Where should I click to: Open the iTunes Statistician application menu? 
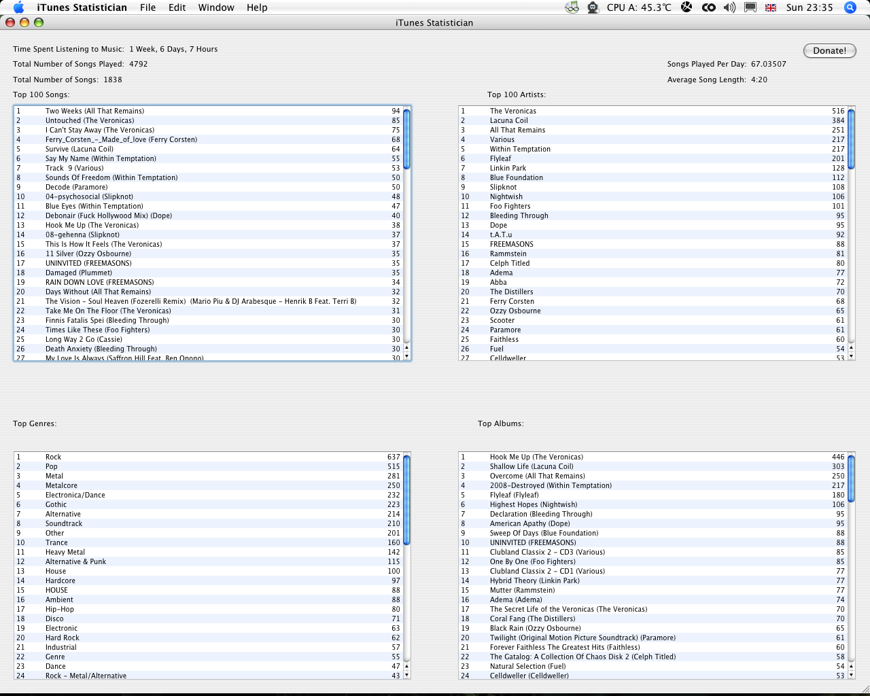pos(82,7)
